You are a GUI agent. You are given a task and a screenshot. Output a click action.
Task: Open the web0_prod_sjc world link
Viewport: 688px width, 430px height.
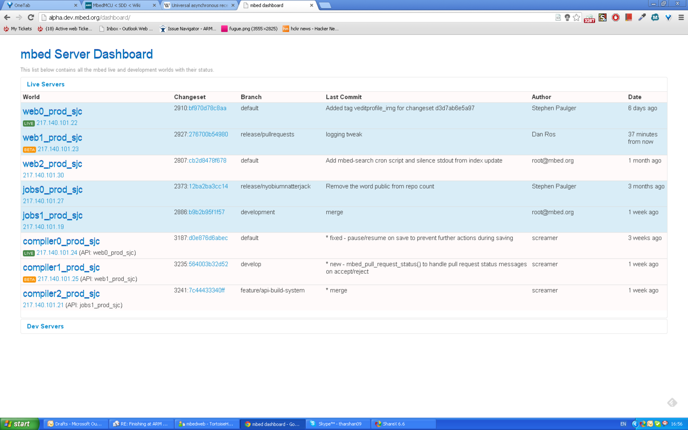(53, 111)
